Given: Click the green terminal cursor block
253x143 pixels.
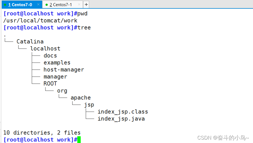Looking at the screenshot, I should click(79, 140).
